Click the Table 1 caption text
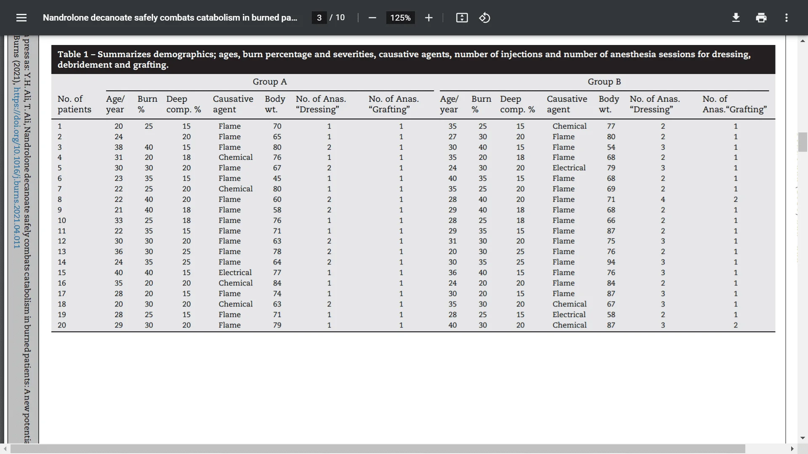Viewport: 808px width, 454px height. point(404,59)
